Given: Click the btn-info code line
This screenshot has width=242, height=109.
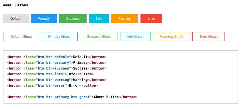Looking at the screenshot, I should click(x=50, y=74).
